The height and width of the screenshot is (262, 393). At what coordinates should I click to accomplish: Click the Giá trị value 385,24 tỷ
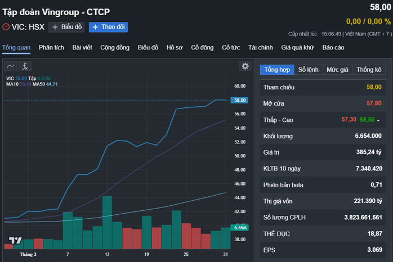[369, 152]
